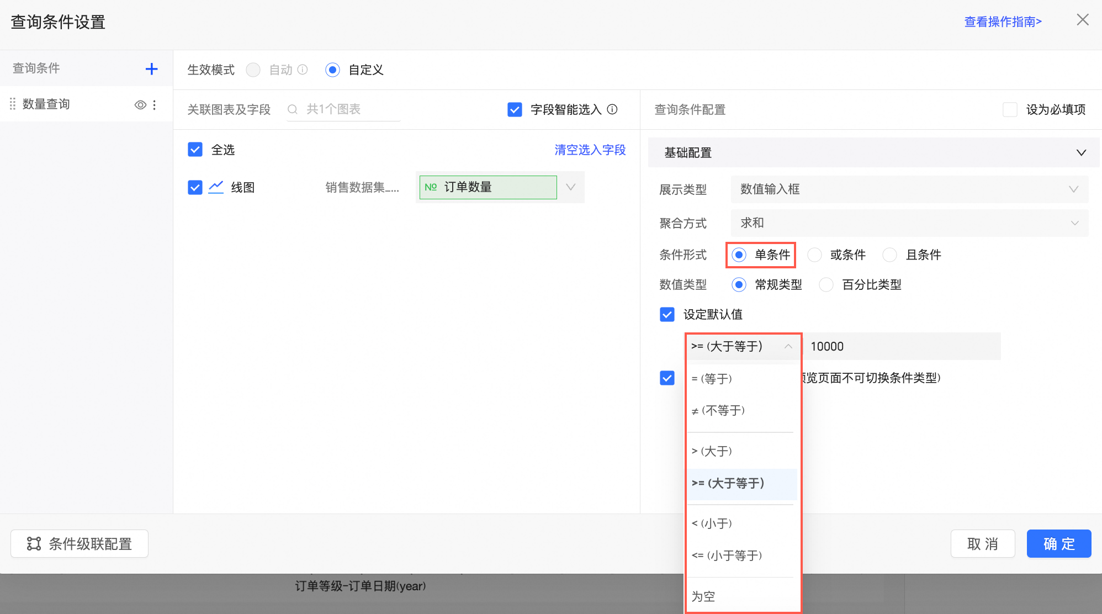The width and height of the screenshot is (1102, 614).
Task: Open the 聚合方式 求和 dropdown
Action: coord(909,223)
